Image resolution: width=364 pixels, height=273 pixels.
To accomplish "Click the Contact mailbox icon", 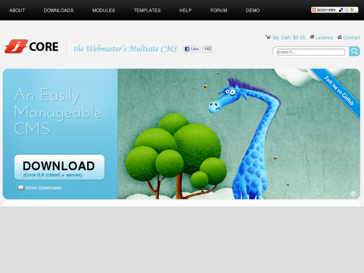I will coord(339,37).
